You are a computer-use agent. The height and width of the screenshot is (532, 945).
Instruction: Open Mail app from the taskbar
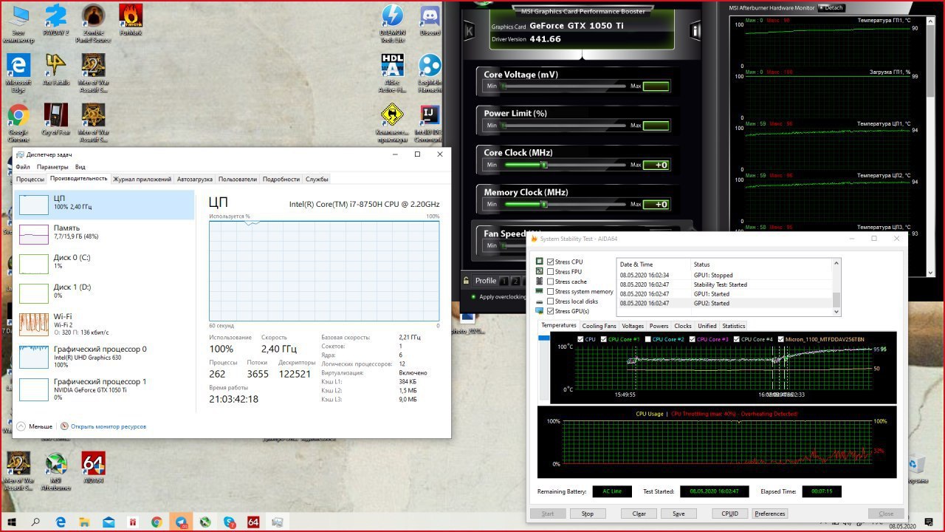tap(109, 522)
